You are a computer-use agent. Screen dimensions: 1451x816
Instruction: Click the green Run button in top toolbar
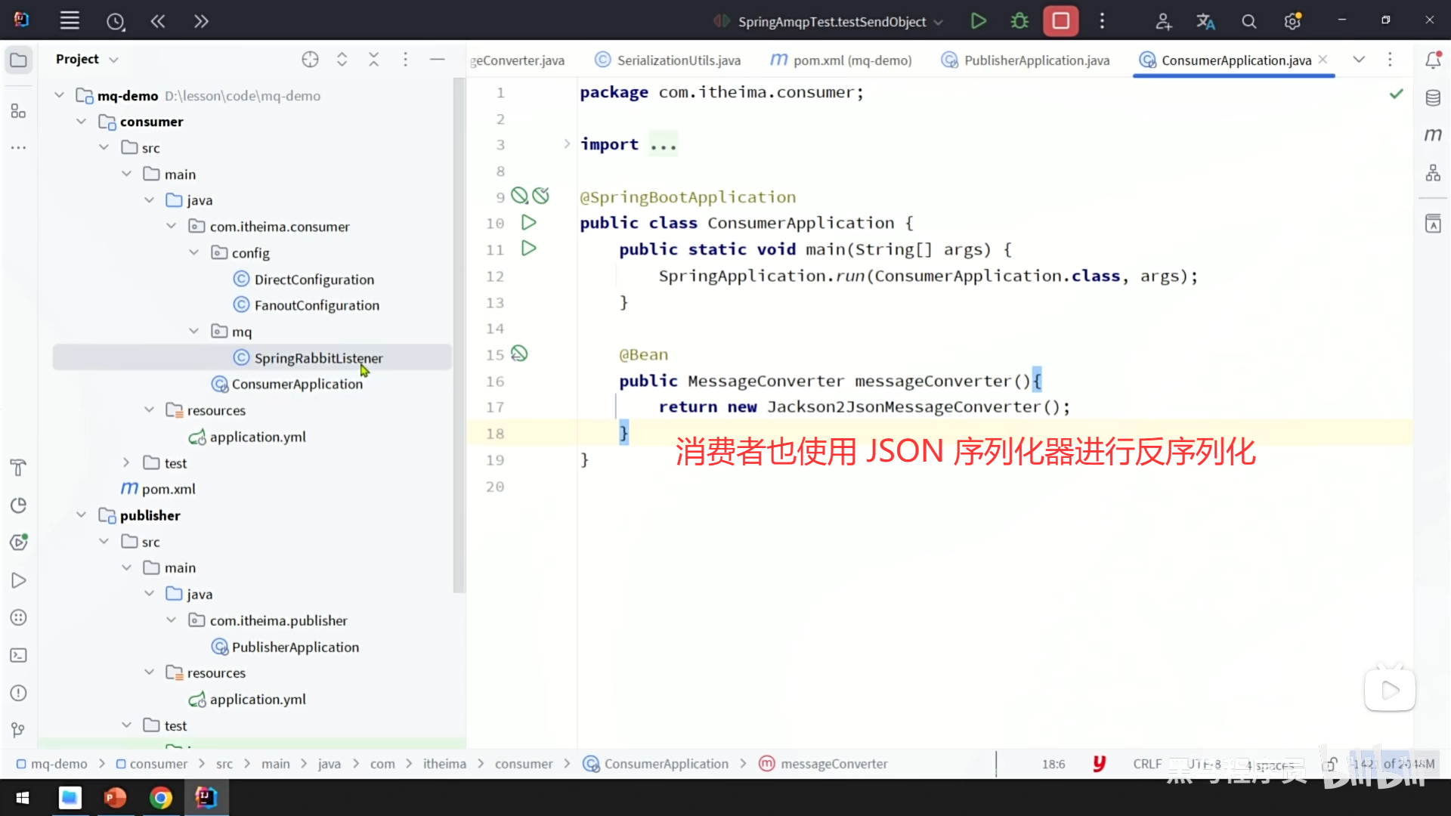coord(978,21)
